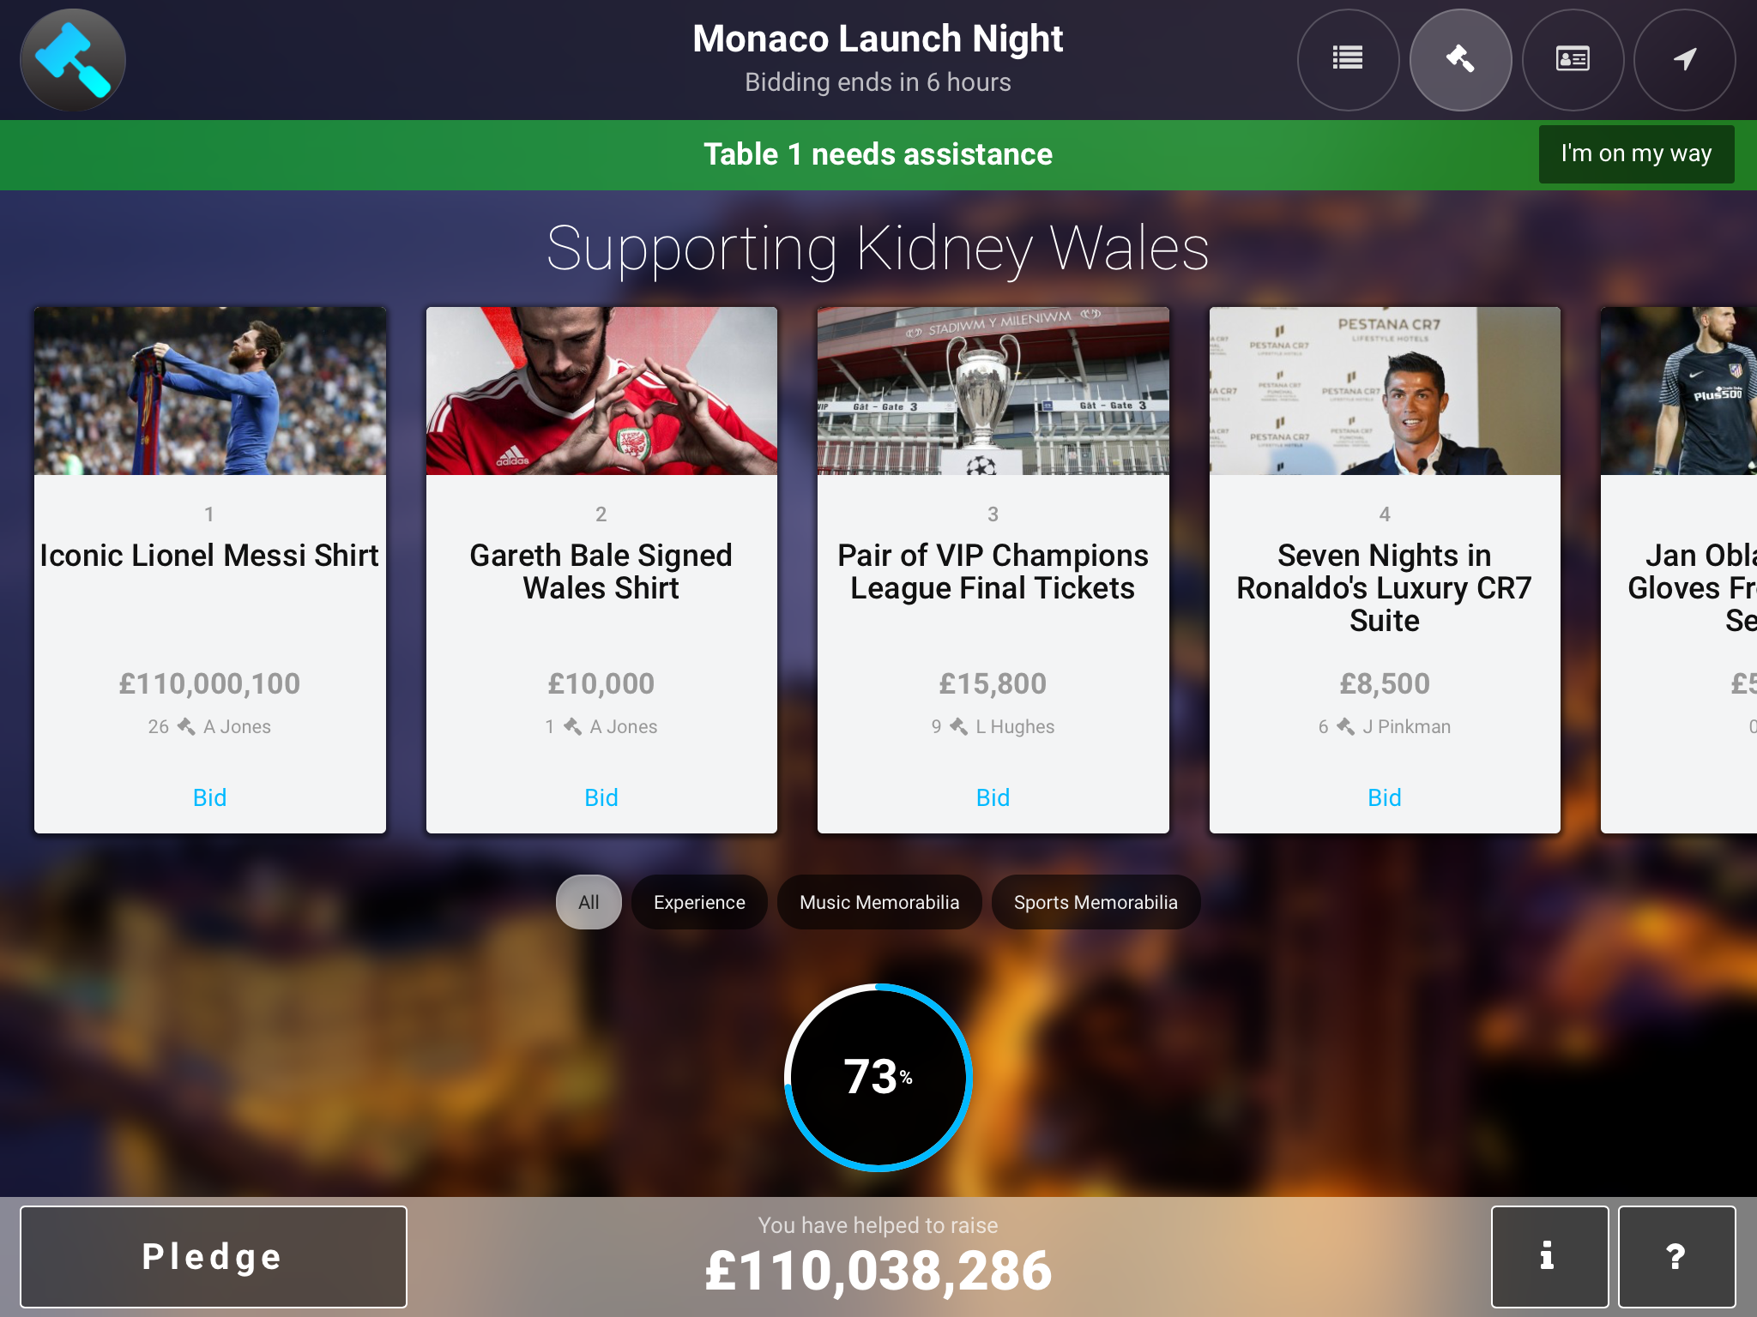Bid on Ronaldo's Luxury CR7 Suite

[1384, 797]
